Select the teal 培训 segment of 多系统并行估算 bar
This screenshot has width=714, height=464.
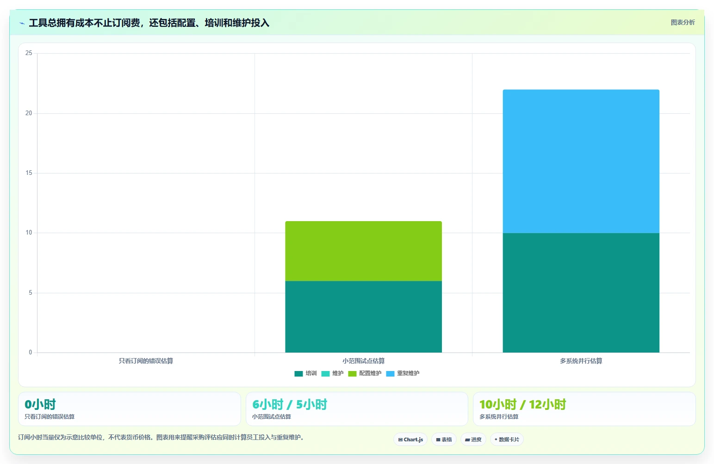click(x=581, y=293)
